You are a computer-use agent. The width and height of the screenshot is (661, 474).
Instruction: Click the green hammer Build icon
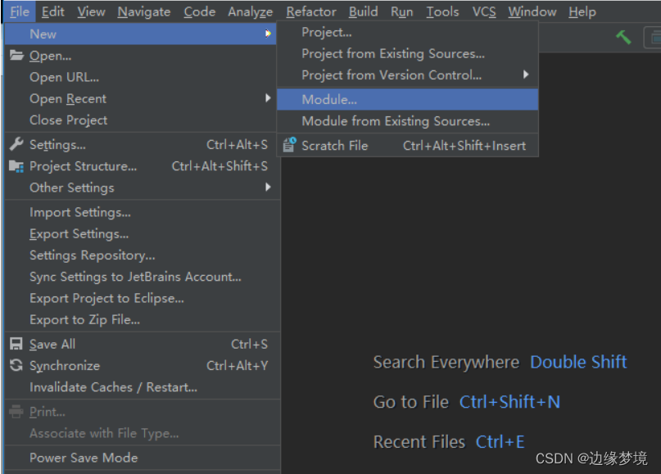[623, 37]
